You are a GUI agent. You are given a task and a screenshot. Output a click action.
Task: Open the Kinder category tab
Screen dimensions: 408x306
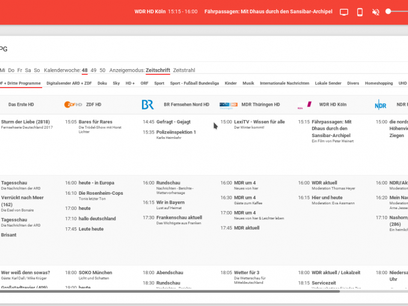point(231,83)
